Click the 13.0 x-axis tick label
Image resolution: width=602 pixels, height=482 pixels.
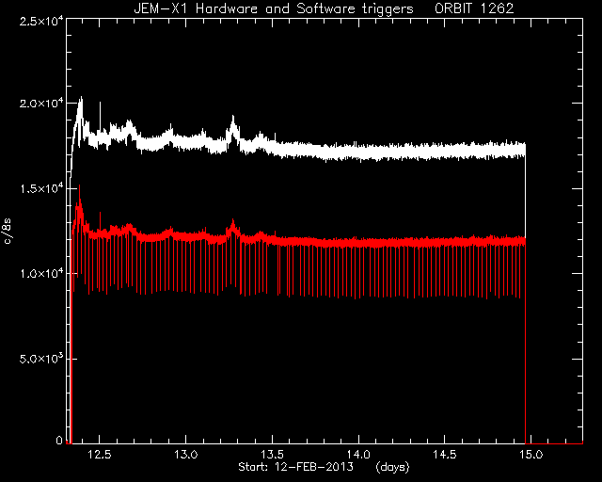coord(186,455)
